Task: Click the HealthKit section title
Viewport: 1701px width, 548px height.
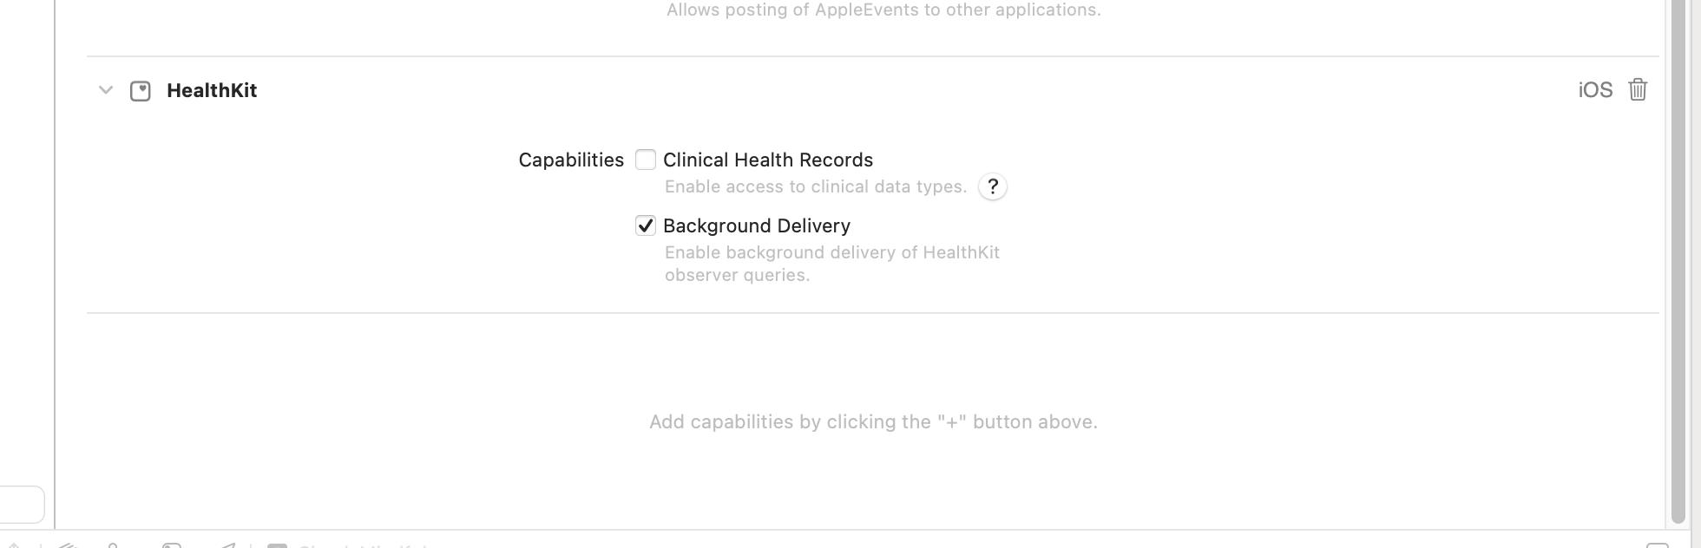Action: click(x=212, y=90)
